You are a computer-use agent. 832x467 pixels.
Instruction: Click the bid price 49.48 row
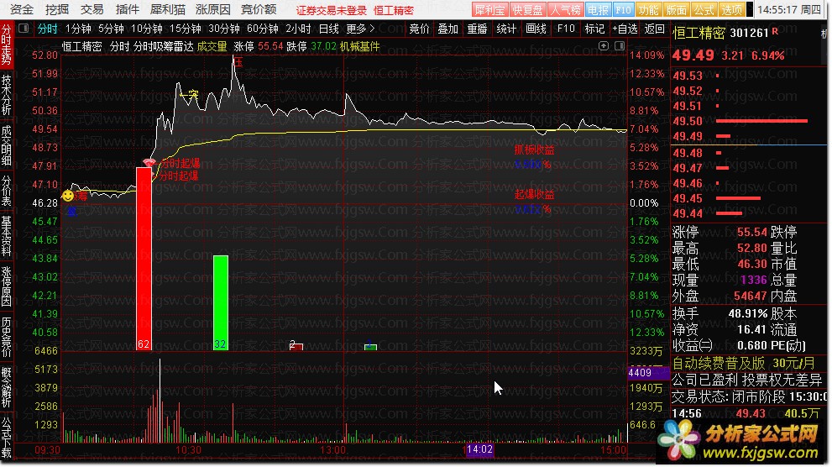[x=748, y=153]
